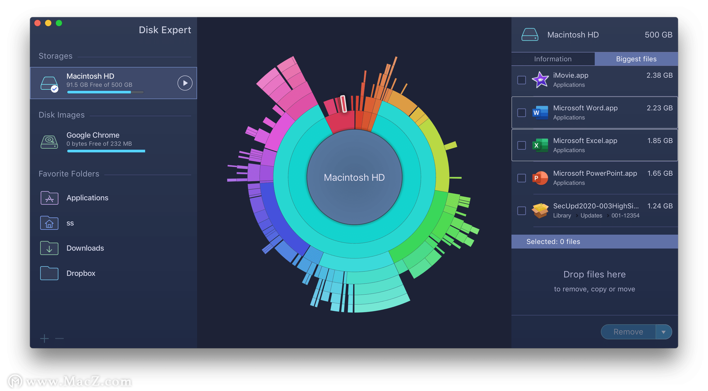708x391 pixels.
Task: Click the Downloads folder icon
Action: 49,248
